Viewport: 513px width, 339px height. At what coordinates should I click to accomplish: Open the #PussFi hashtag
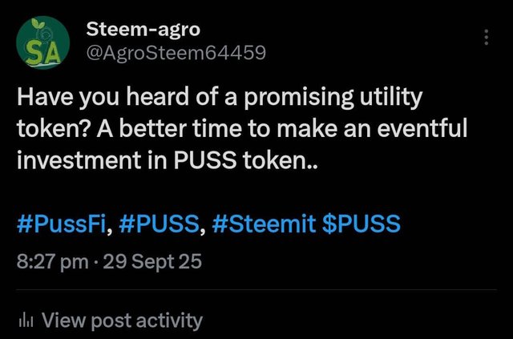point(64,223)
